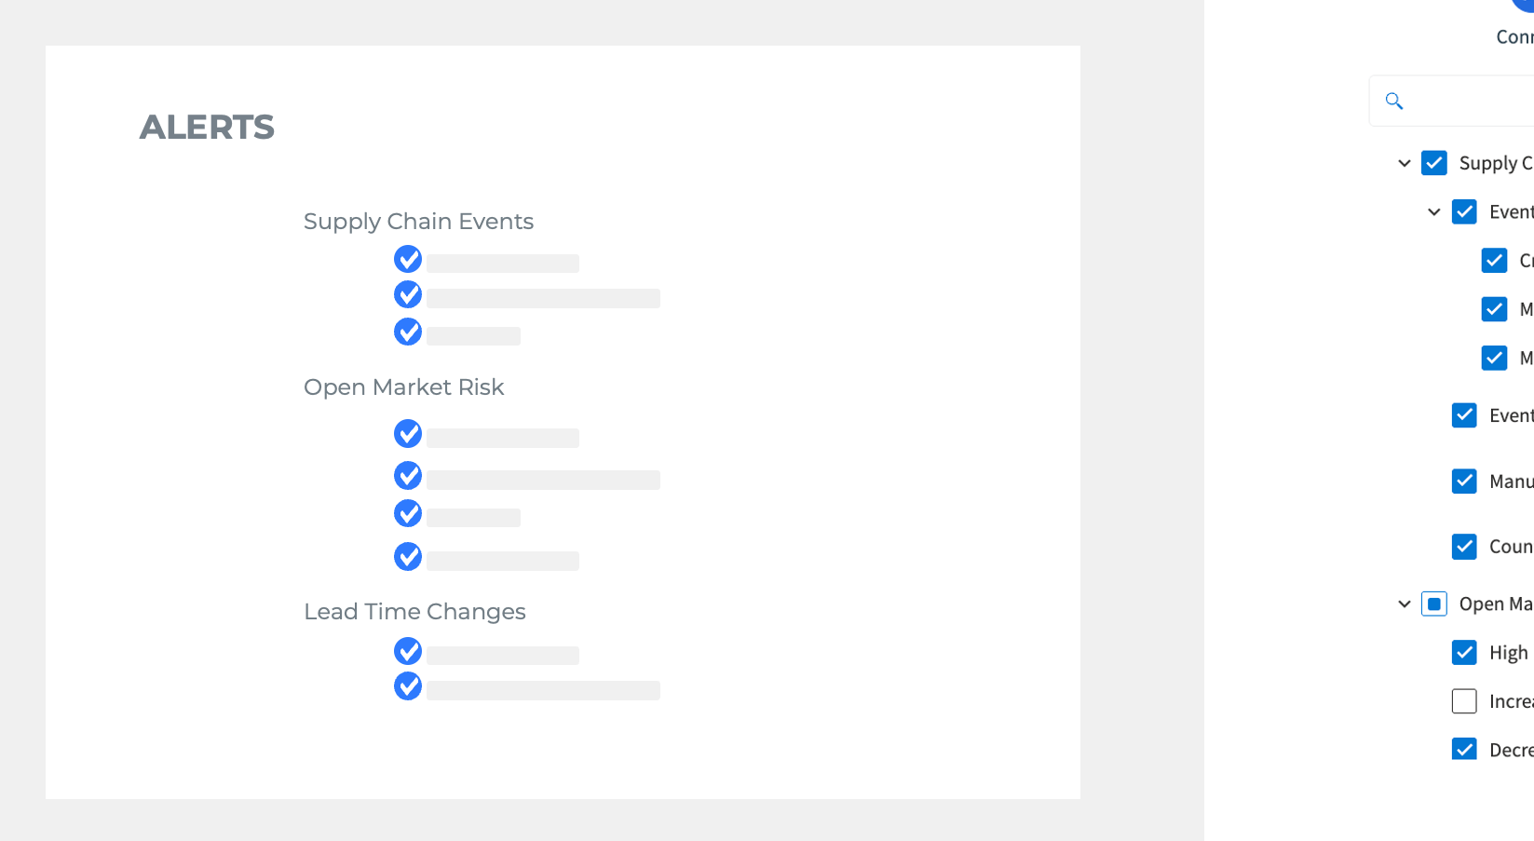
Task: Toggle the Cr... checkbox under Events
Action: click(x=1494, y=261)
